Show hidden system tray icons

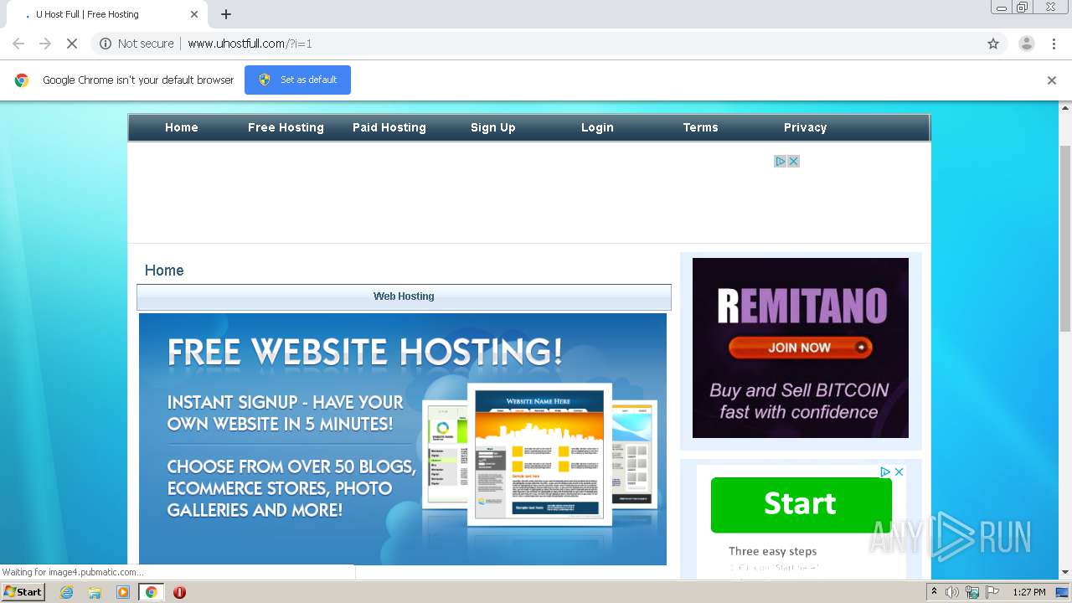pyautogui.click(x=934, y=592)
